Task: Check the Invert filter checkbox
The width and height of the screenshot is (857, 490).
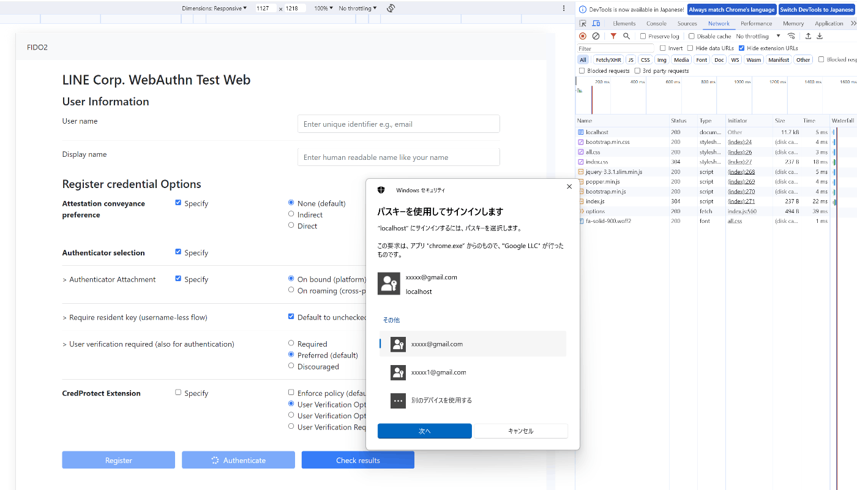Action: click(663, 48)
